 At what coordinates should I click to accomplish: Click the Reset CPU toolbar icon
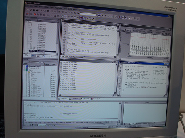[27, 14]
